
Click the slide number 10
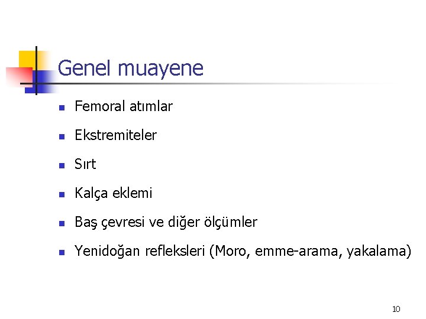[x=396, y=309]
